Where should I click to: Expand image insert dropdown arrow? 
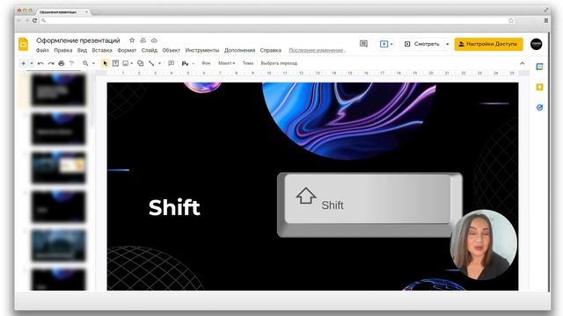pos(131,63)
